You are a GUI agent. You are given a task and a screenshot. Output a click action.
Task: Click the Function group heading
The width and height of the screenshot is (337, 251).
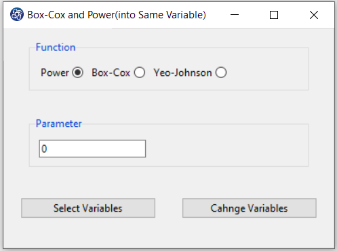point(56,47)
